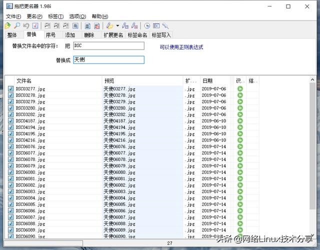Click the pen with blue box icon

(x=125, y=25)
